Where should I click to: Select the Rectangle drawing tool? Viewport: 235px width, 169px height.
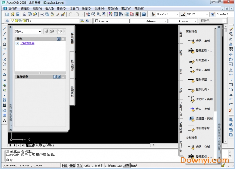pyautogui.click(x=4, y=49)
